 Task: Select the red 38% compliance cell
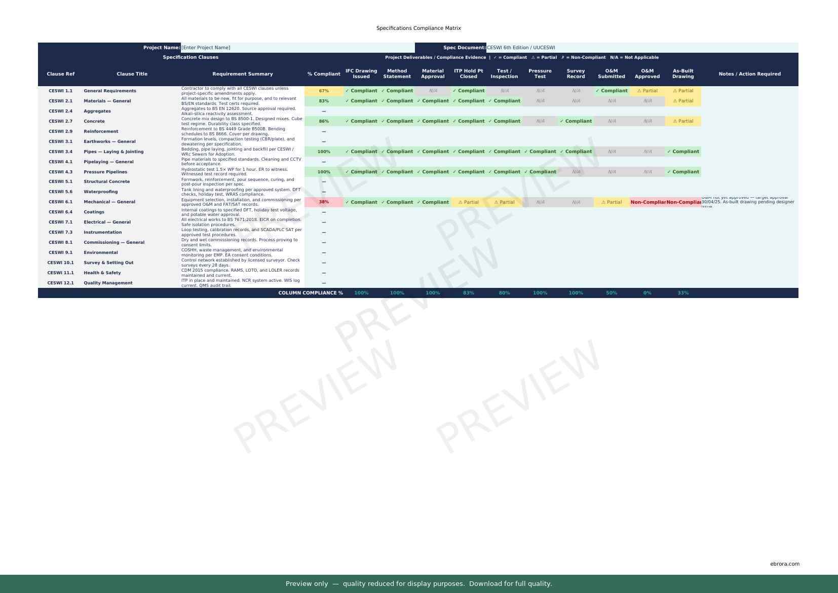pyautogui.click(x=324, y=202)
